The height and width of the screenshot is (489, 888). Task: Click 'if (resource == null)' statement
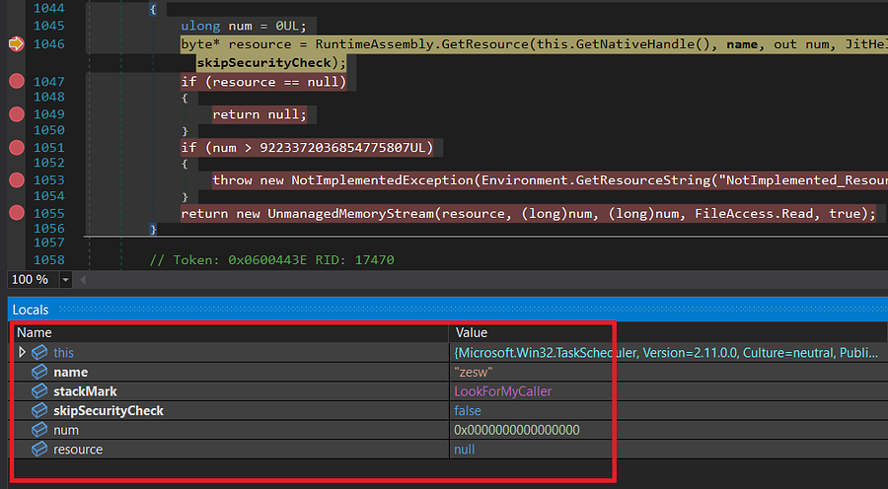263,82
